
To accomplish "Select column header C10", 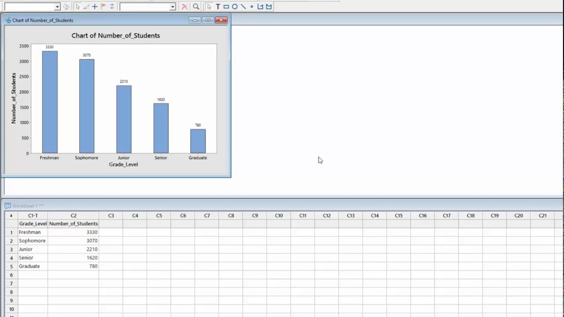I will pos(279,216).
